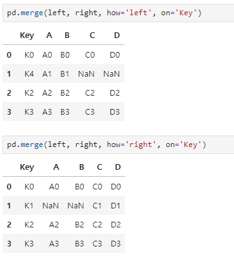Click row index 3 of the right-join table
The height and width of the screenshot is (261, 234).
click(9, 244)
